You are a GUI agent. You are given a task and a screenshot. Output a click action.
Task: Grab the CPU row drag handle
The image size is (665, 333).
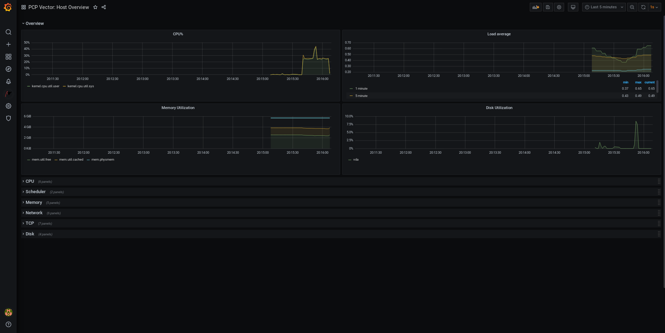pos(659,181)
